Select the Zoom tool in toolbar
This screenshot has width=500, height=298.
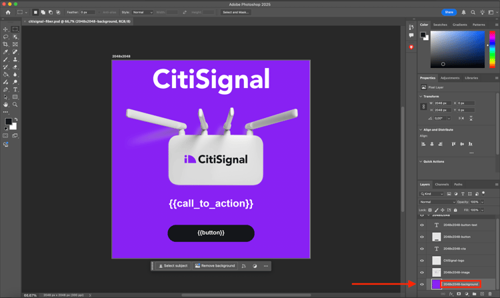(x=15, y=105)
